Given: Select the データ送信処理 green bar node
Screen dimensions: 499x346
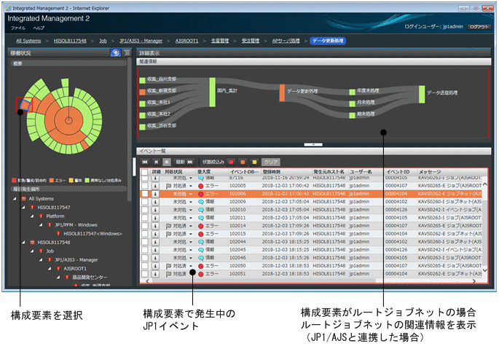Looking at the screenshot, I should click(x=422, y=94).
